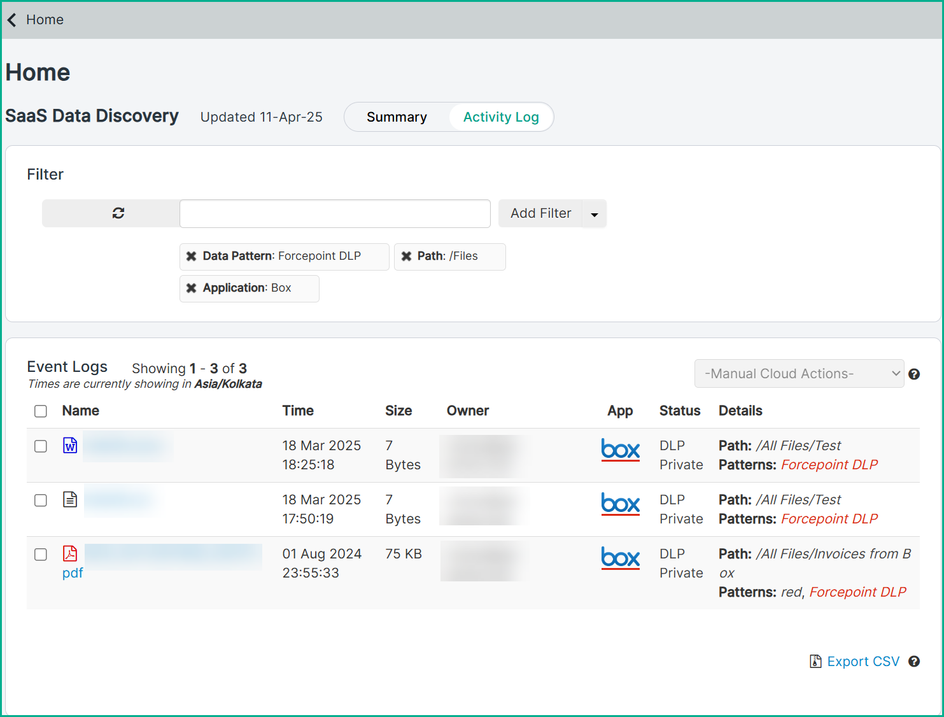This screenshot has height=717, width=944.
Task: Switch to the Summary tab
Action: click(397, 117)
